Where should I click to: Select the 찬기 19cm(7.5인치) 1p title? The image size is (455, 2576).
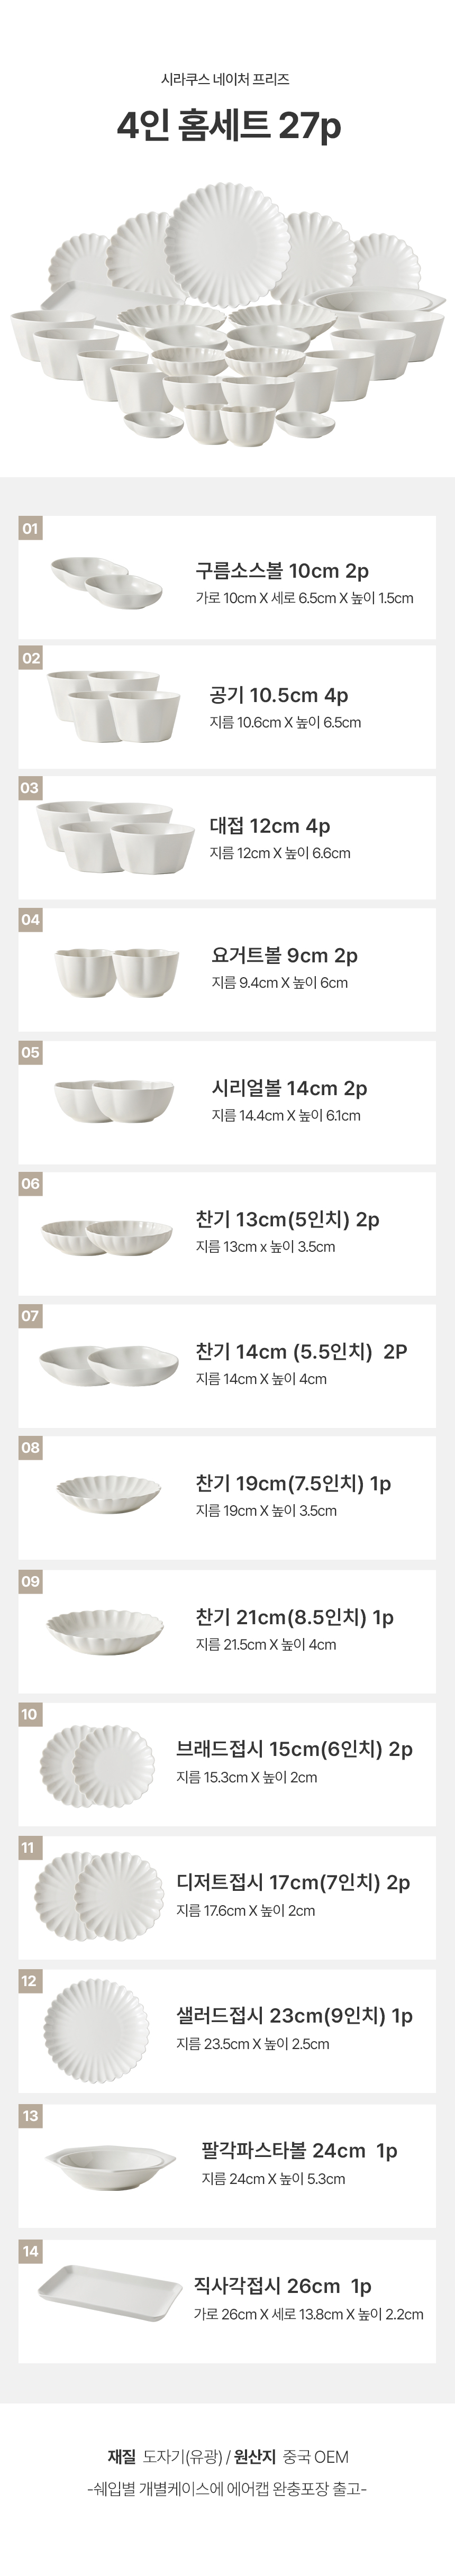pyautogui.click(x=293, y=1483)
